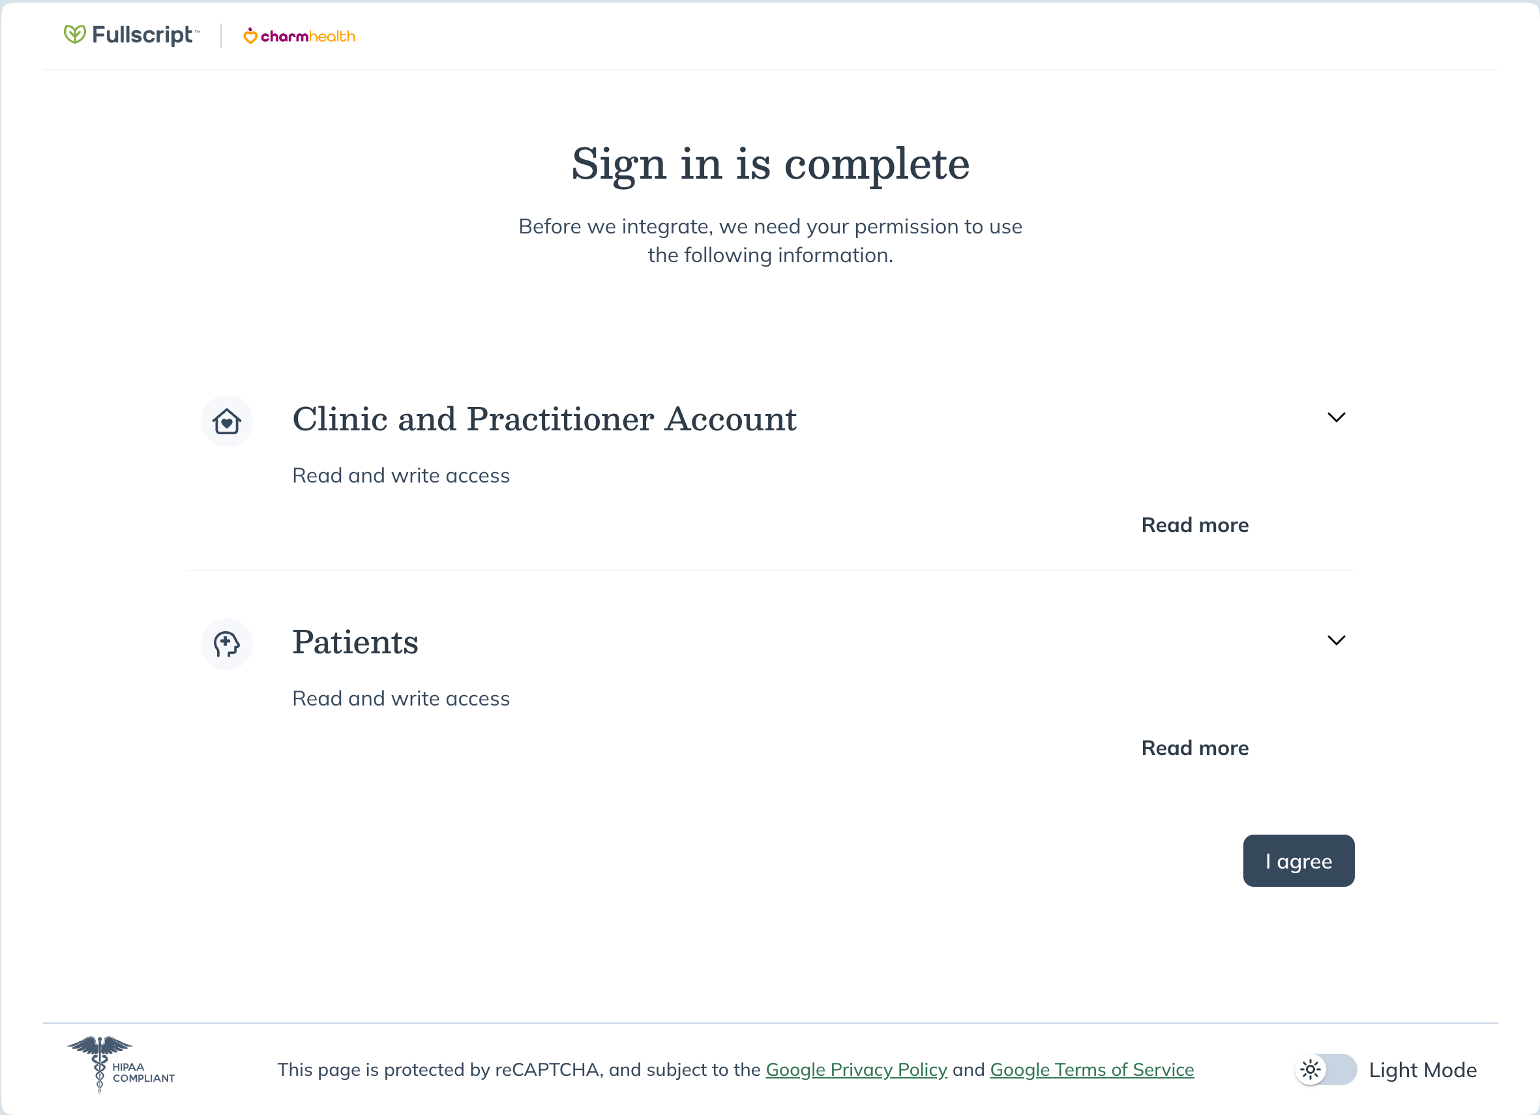Select the patient head icon beside Patients
The image size is (1540, 1115).
(227, 644)
